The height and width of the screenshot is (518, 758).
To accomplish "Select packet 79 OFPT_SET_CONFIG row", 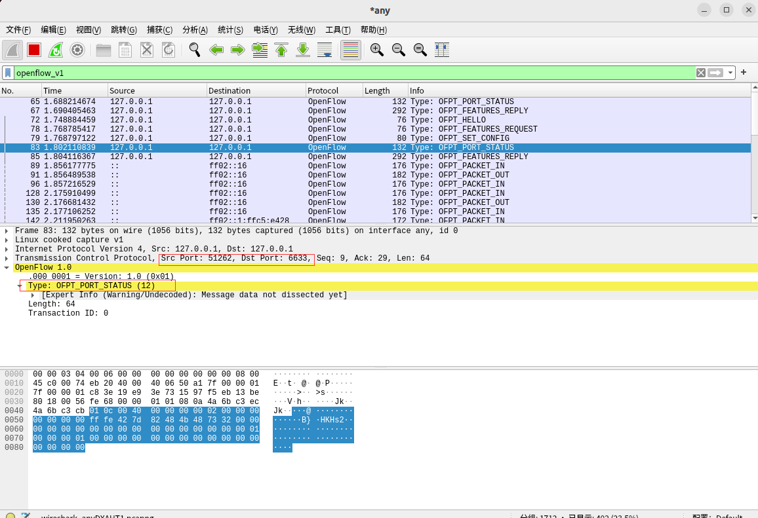I will (x=375, y=138).
